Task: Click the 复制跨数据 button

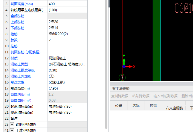Action: [120, 96]
